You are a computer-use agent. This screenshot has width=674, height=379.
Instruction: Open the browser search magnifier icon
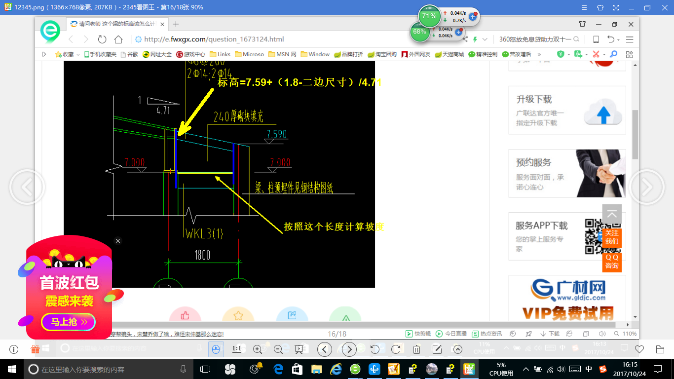tap(576, 39)
